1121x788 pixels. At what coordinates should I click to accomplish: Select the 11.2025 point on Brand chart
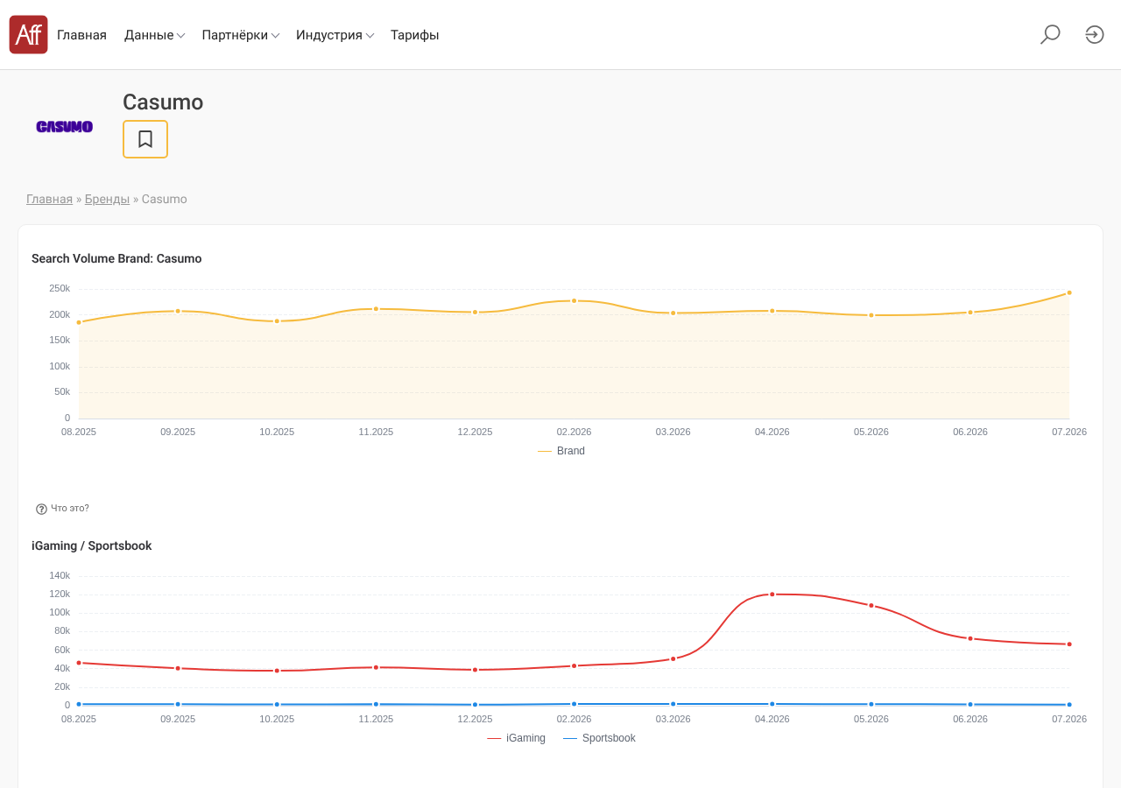click(x=376, y=309)
